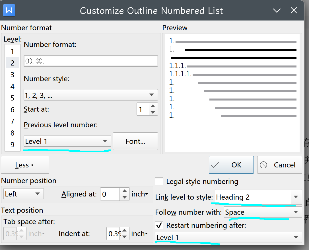
Task: Select level 4 in Level list
Action: click(13, 86)
